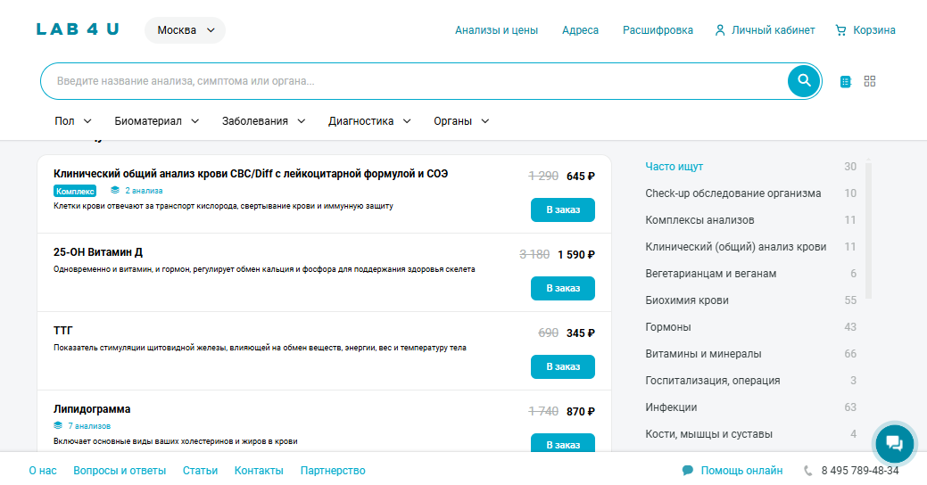
Task: Click crossed-out price 1 740
Action: point(543,411)
